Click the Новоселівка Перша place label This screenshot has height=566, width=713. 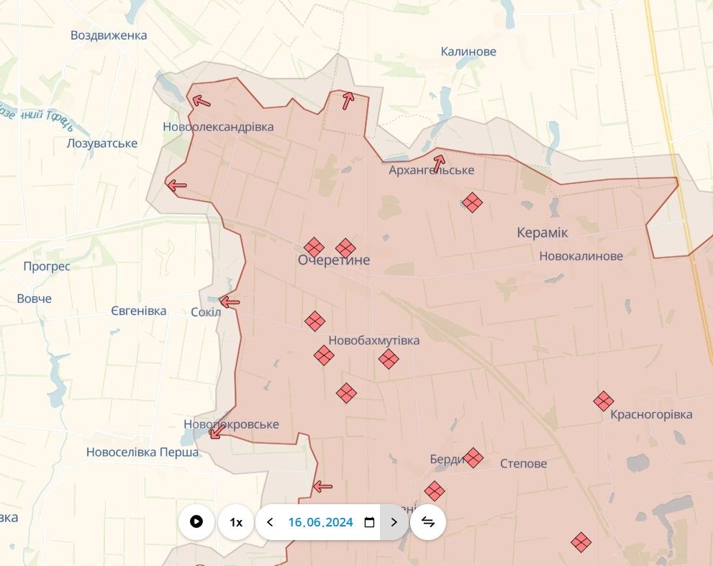pyautogui.click(x=142, y=452)
